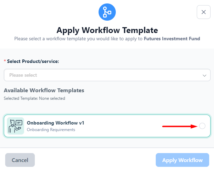The height and width of the screenshot is (172, 214).
Task: Click the 'None selected' status value
Action: (x=52, y=98)
